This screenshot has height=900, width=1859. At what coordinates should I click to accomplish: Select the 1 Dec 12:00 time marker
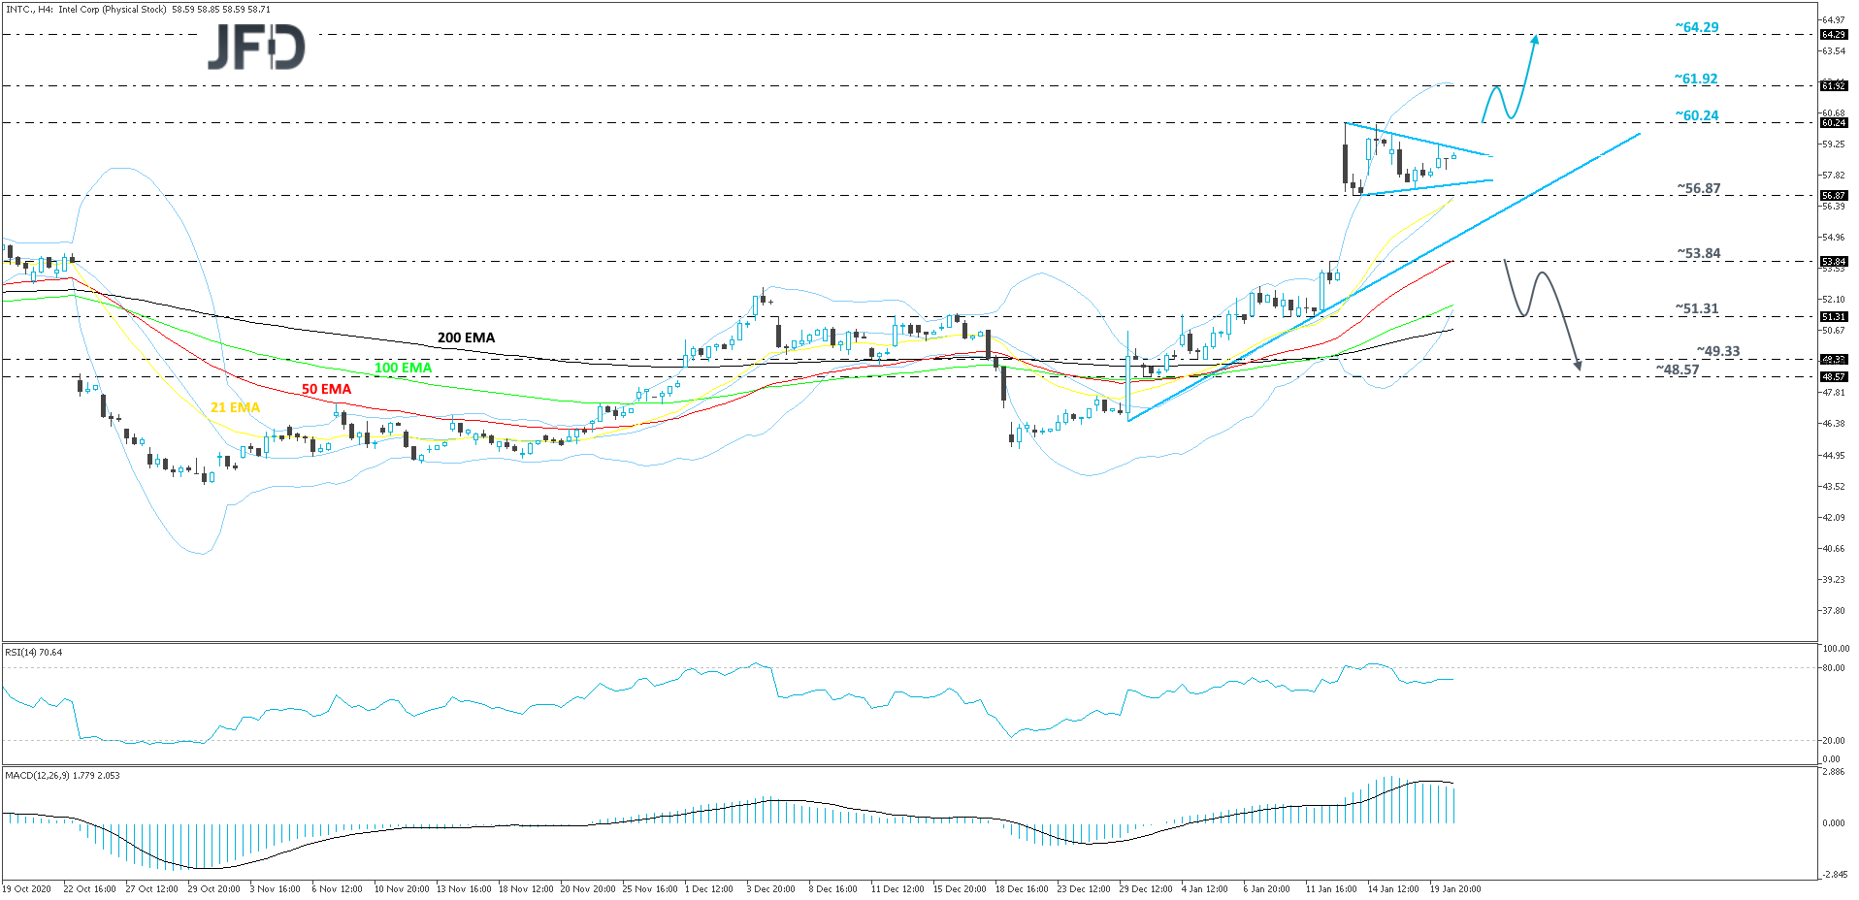(708, 888)
